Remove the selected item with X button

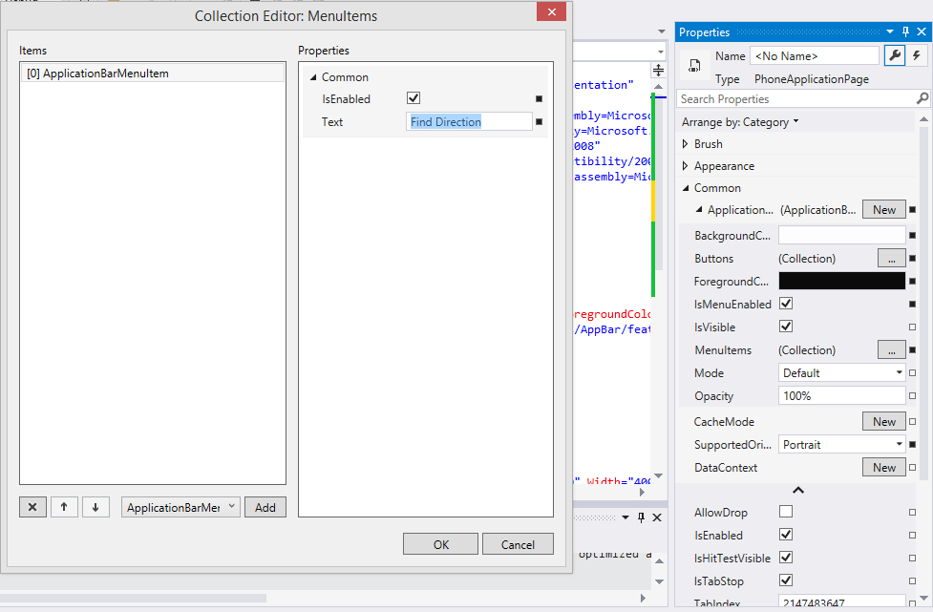pos(32,508)
